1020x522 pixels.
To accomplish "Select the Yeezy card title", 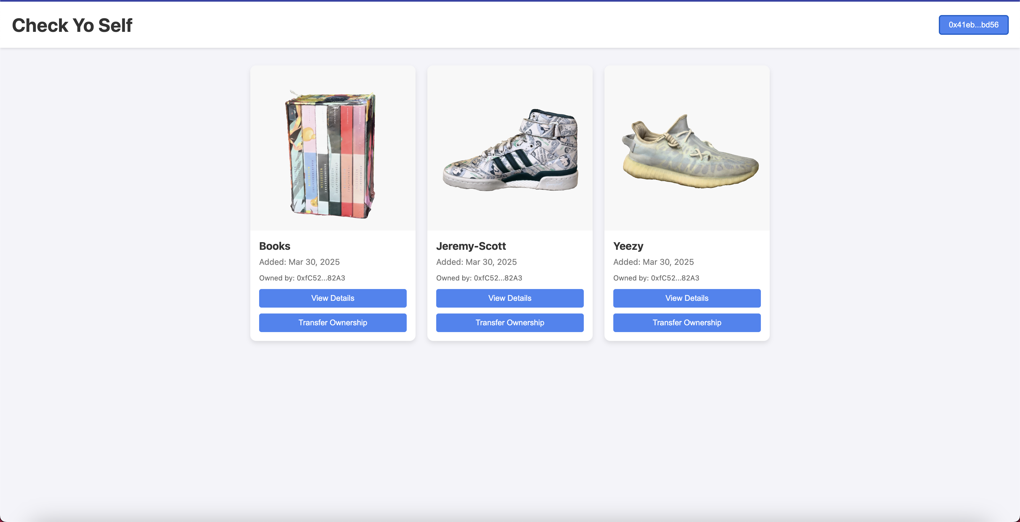I will tap(628, 246).
